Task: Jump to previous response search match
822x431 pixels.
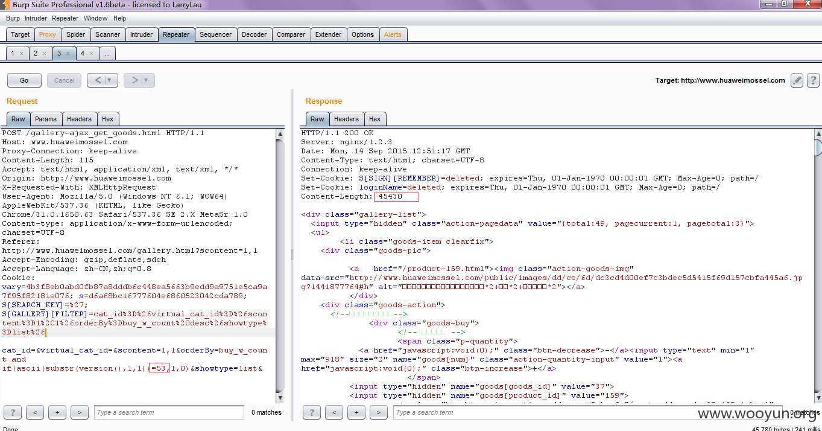Action: tap(334, 412)
